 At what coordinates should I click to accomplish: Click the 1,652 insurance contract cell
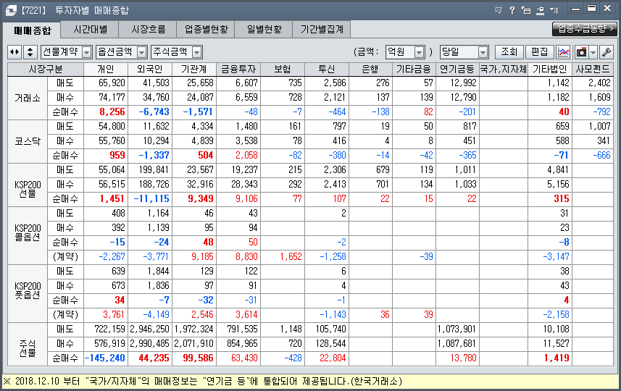[283, 257]
